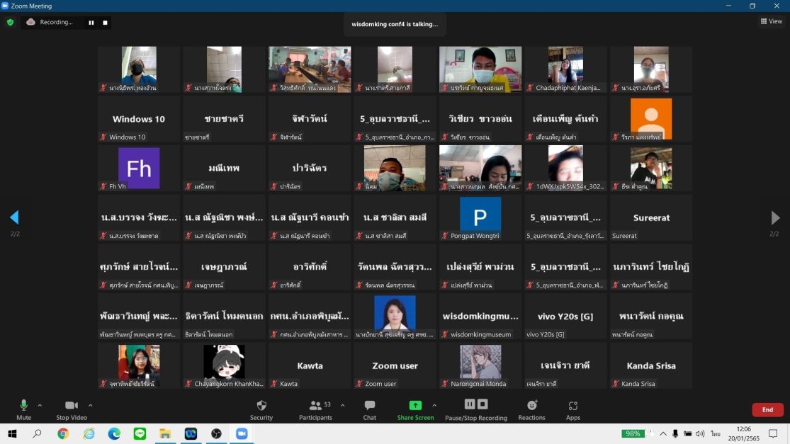The width and height of the screenshot is (790, 444).
Task: Mute the microphone
Action: pyautogui.click(x=23, y=410)
